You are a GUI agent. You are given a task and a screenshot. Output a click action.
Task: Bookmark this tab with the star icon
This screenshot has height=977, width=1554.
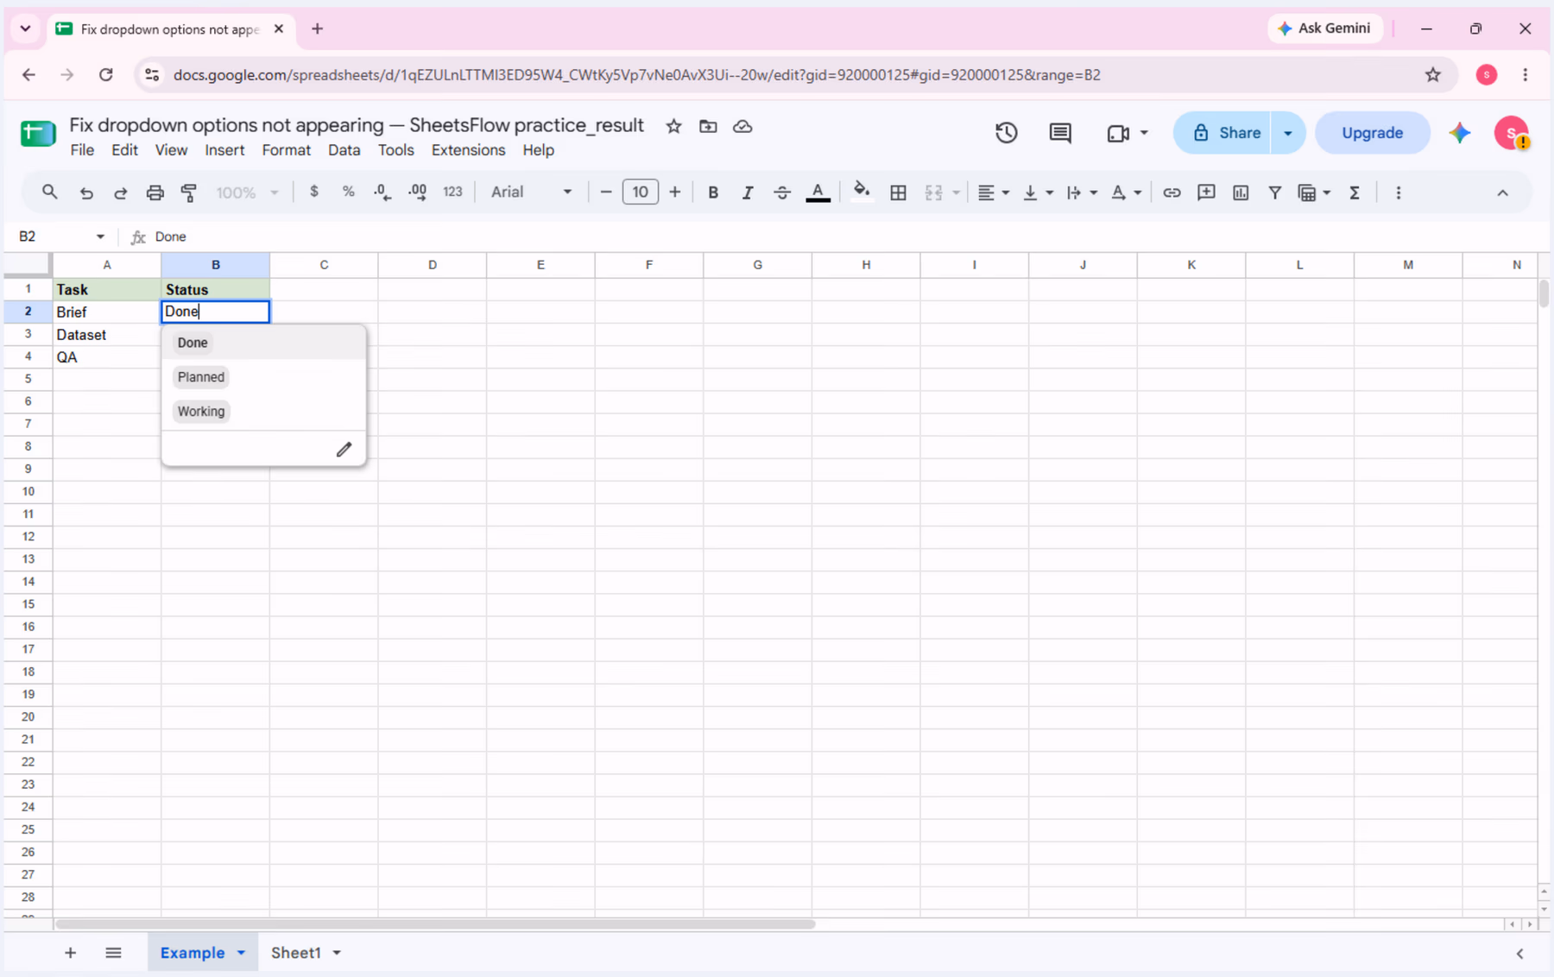click(1433, 75)
